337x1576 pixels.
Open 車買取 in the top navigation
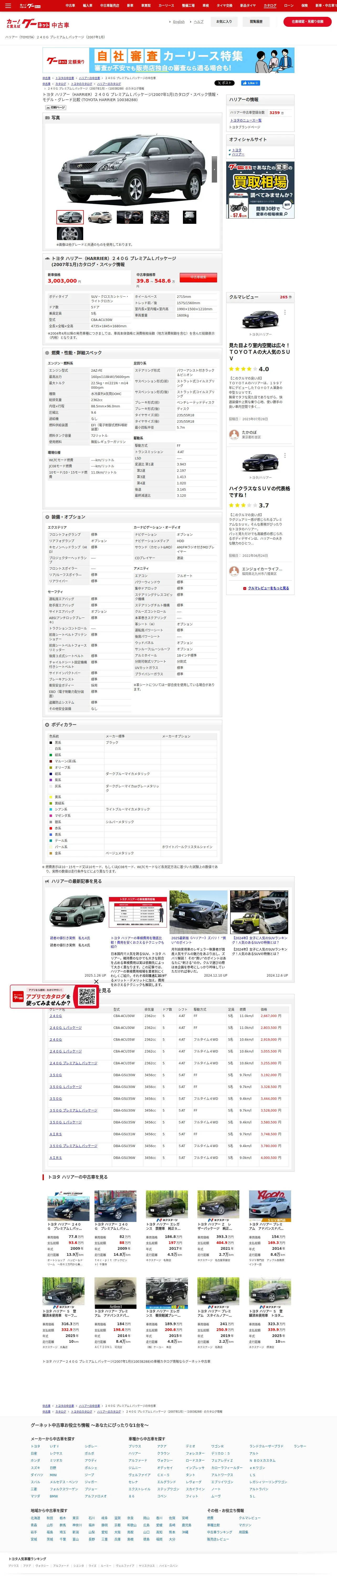pos(146,6)
